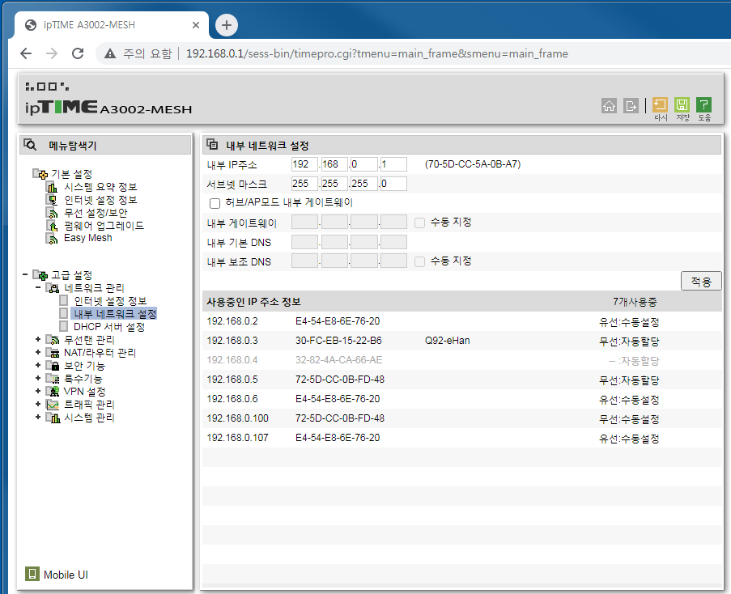731x594 pixels.
Task: Expand the 시스템 관리 tree node
Action: point(38,417)
